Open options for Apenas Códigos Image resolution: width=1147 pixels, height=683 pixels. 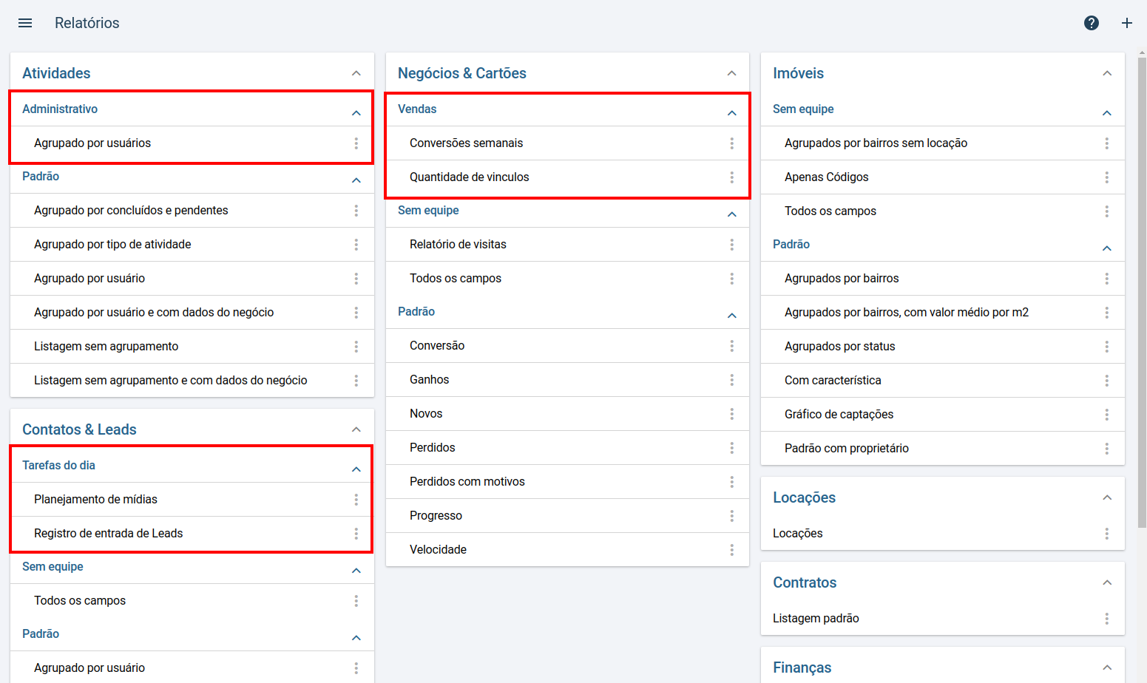tap(1107, 177)
